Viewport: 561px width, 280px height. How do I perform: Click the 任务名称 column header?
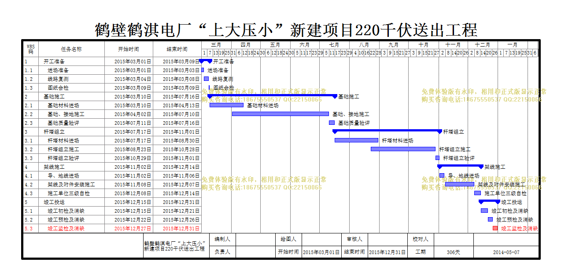pyautogui.click(x=71, y=49)
